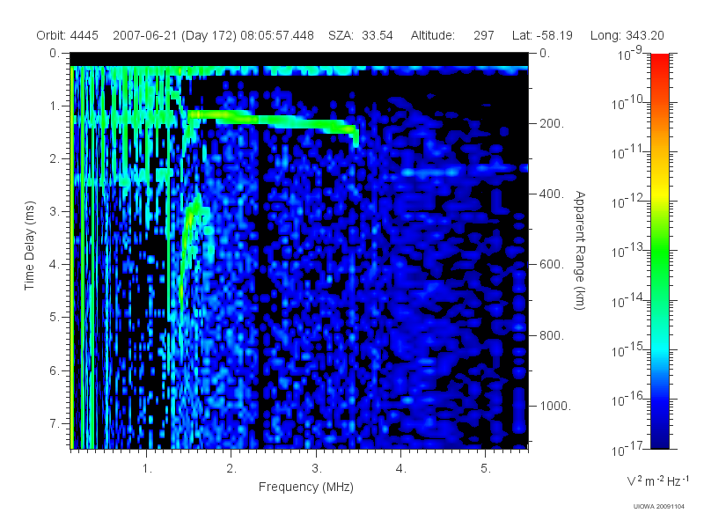Click the 'SZA: 33.54' value

361,35
